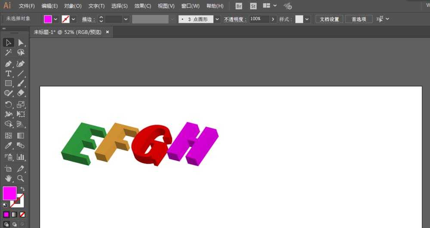The height and width of the screenshot is (228, 430).
Task: Activate the Zoom magnifier tool
Action: click(21, 178)
